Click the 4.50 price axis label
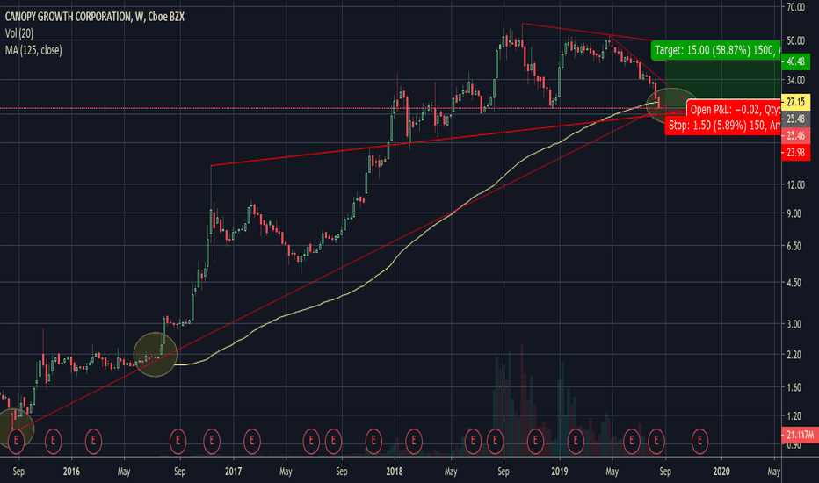Viewport: 819px width, 483px height. (x=794, y=283)
